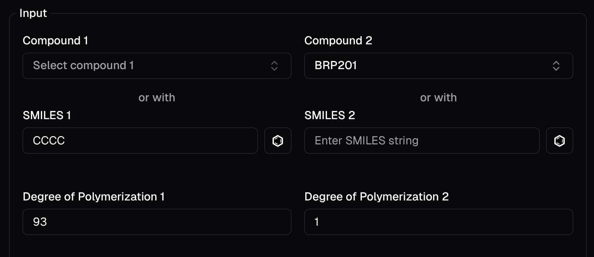Open molecule editor icon beside SMILES 2

coord(559,140)
